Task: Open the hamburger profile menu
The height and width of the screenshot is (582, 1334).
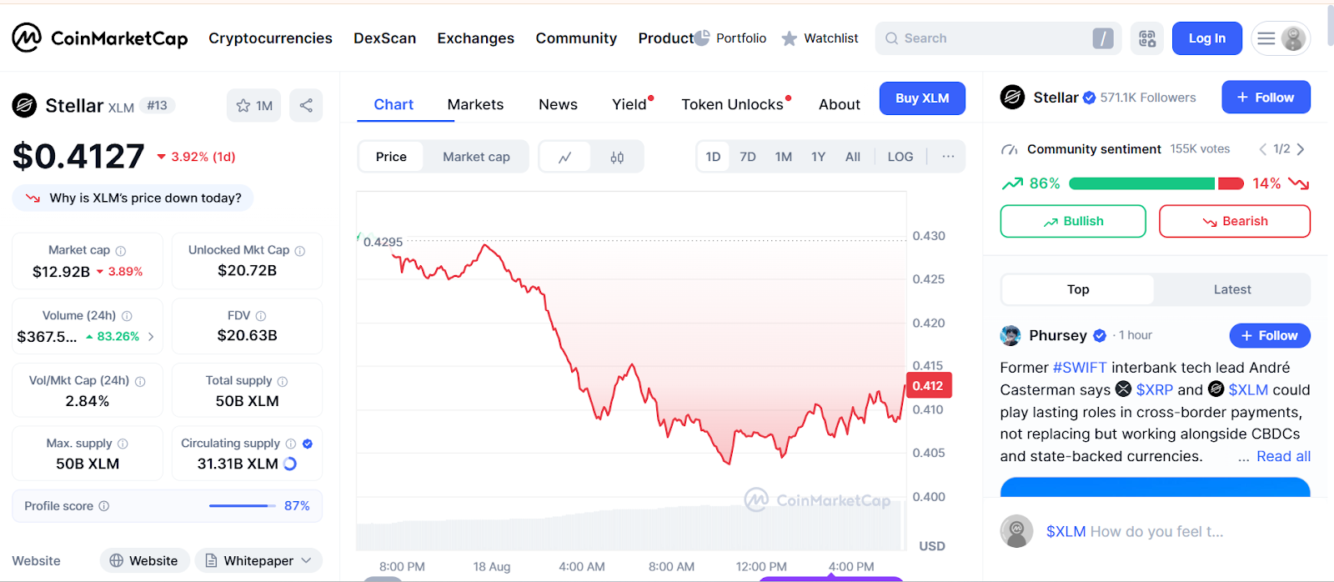Action: point(1280,38)
